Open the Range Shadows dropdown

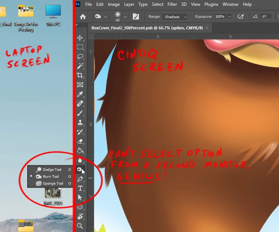(175, 17)
